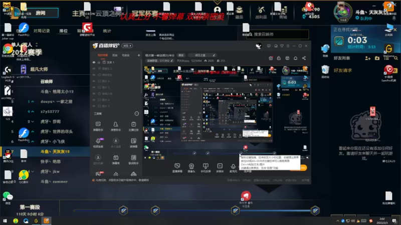
Task: Click the unlock padlock icon in stream header
Action: pyautogui.click(x=279, y=58)
